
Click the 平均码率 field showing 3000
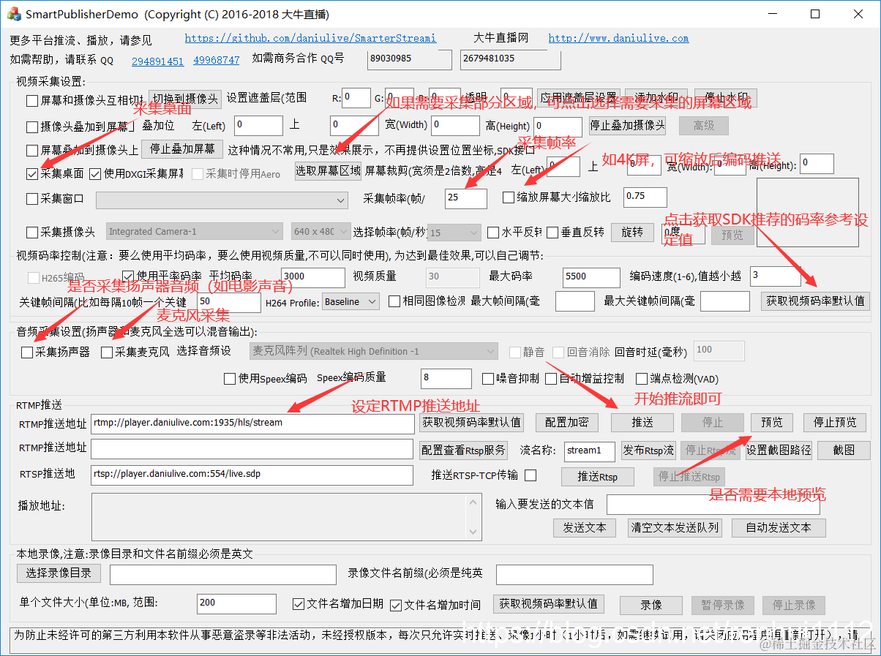313,277
